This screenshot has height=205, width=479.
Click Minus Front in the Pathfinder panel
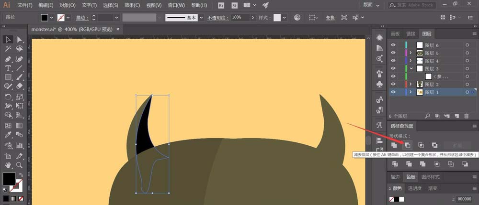(x=407, y=145)
